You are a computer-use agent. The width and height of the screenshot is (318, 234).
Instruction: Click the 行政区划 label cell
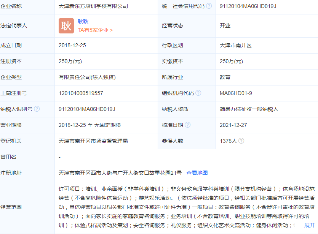[187, 45]
